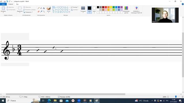Click the zoom out minus button

[168, 97]
